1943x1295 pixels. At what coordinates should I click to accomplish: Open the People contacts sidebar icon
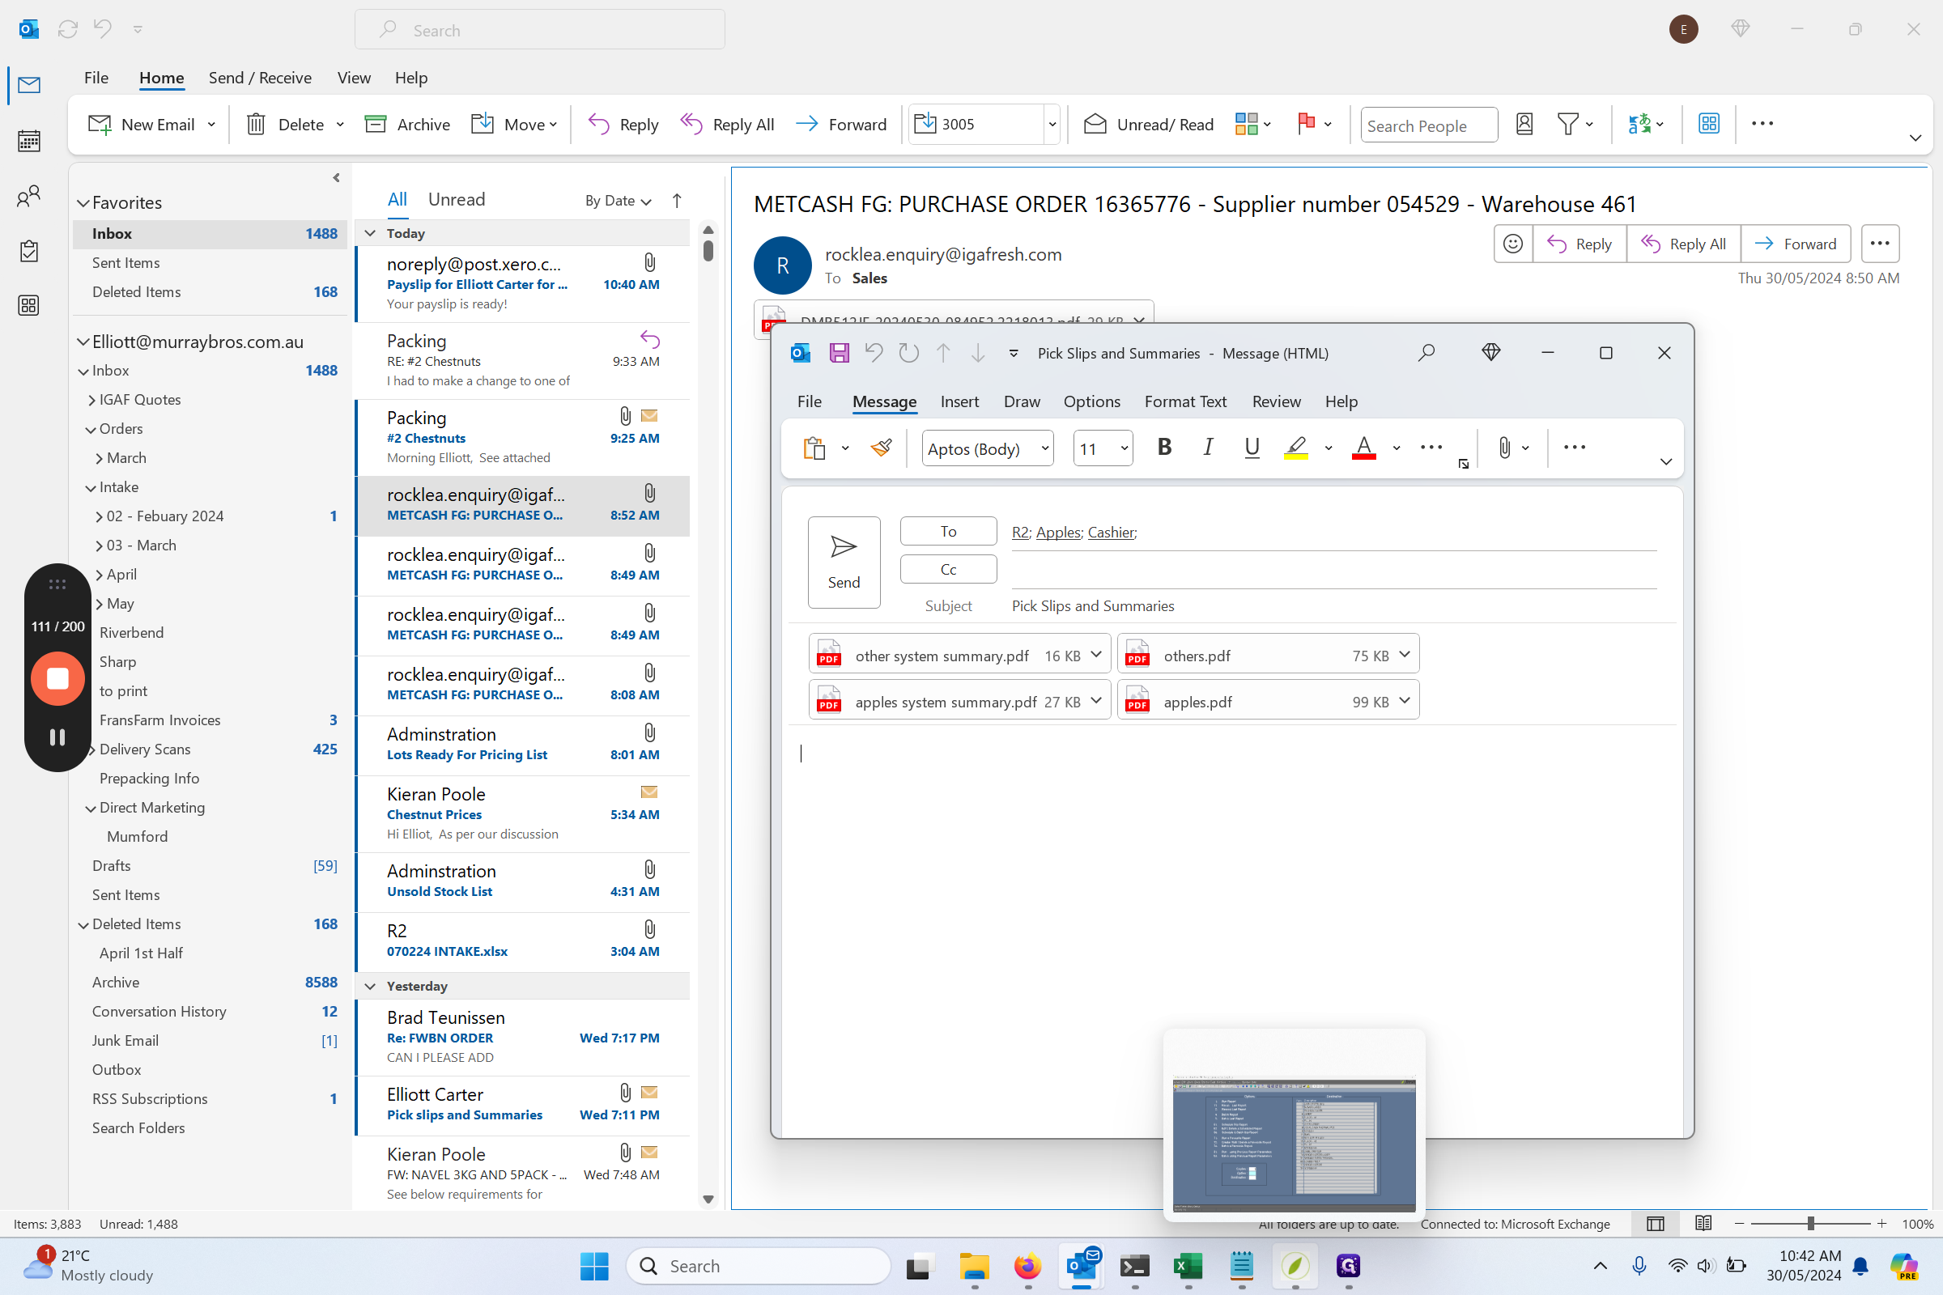pos(29,197)
